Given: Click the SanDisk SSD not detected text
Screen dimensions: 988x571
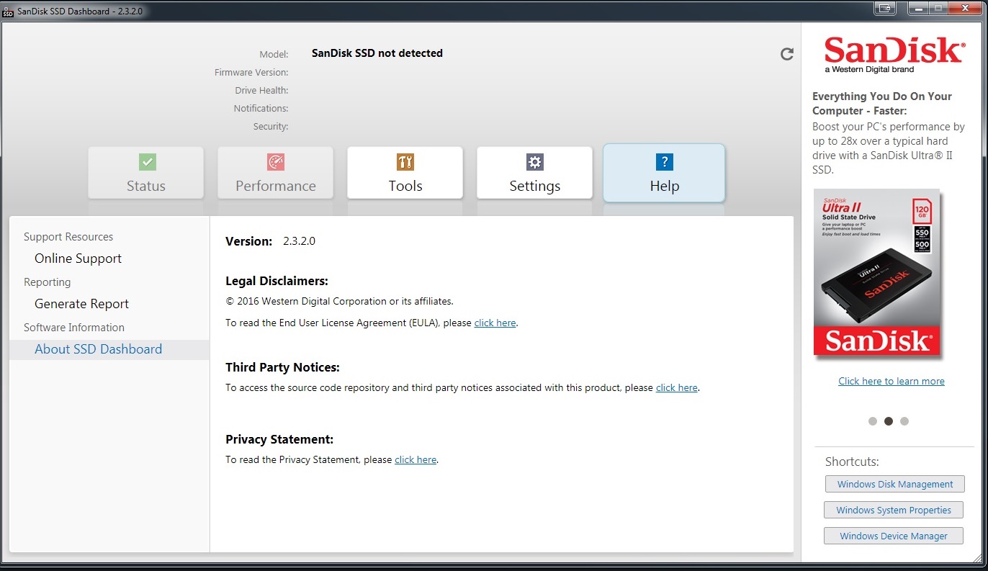Looking at the screenshot, I should (377, 53).
